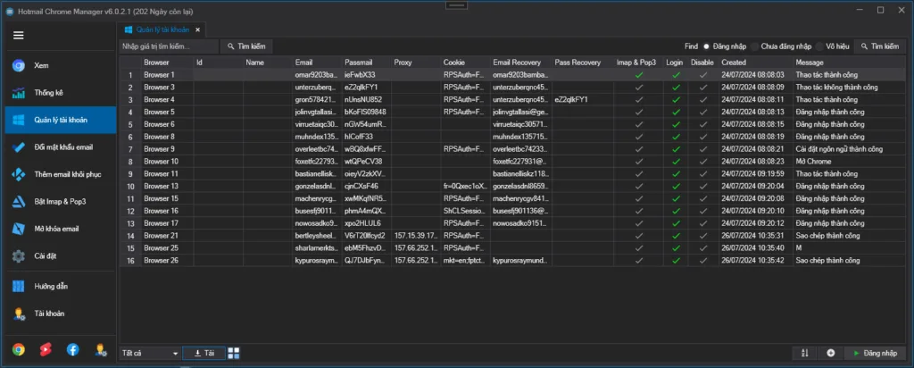The width and height of the screenshot is (914, 368).
Task: Toggle Login check for Browser 3 row
Action: coord(676,87)
